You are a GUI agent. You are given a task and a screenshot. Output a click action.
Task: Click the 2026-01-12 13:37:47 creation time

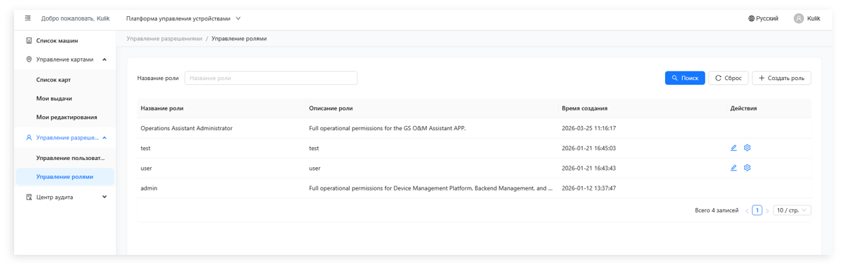tap(588, 188)
